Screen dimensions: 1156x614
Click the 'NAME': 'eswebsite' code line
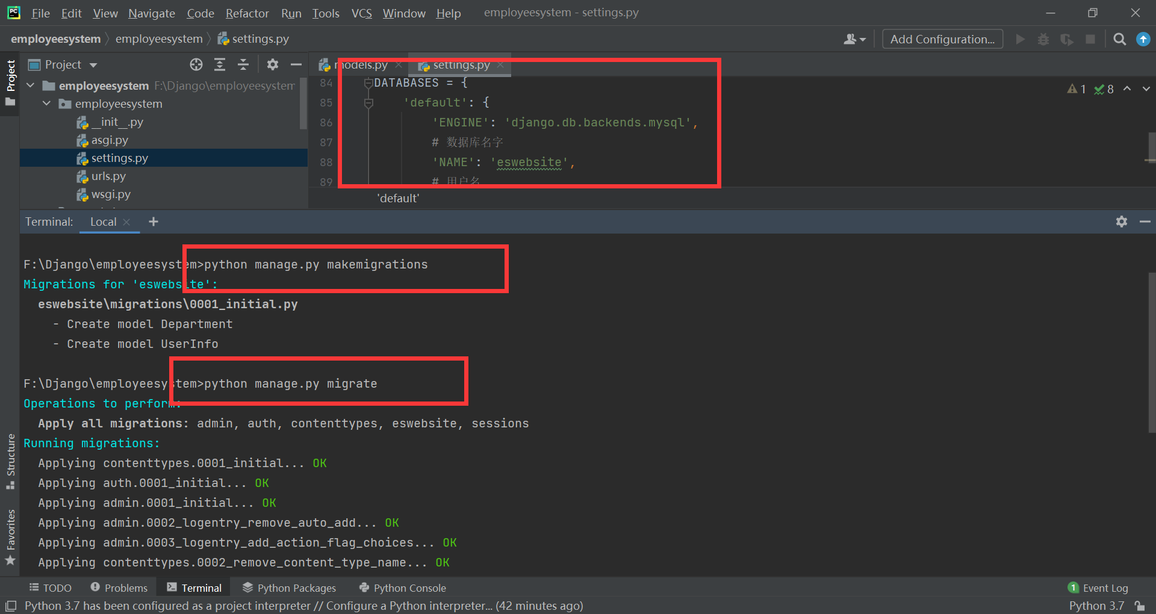(503, 163)
